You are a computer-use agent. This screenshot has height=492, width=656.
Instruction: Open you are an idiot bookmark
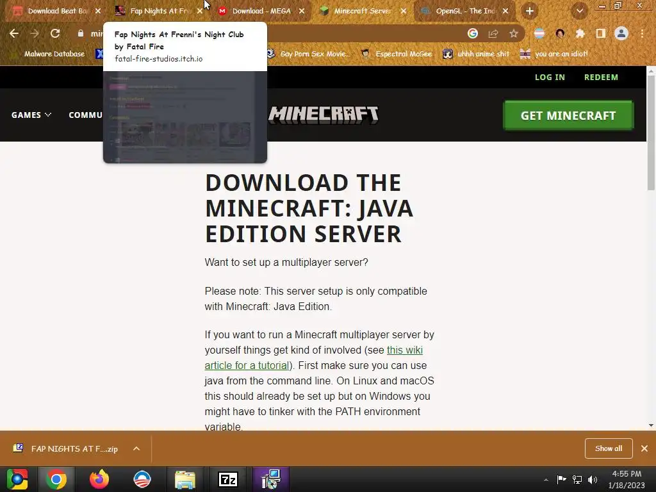pos(554,54)
